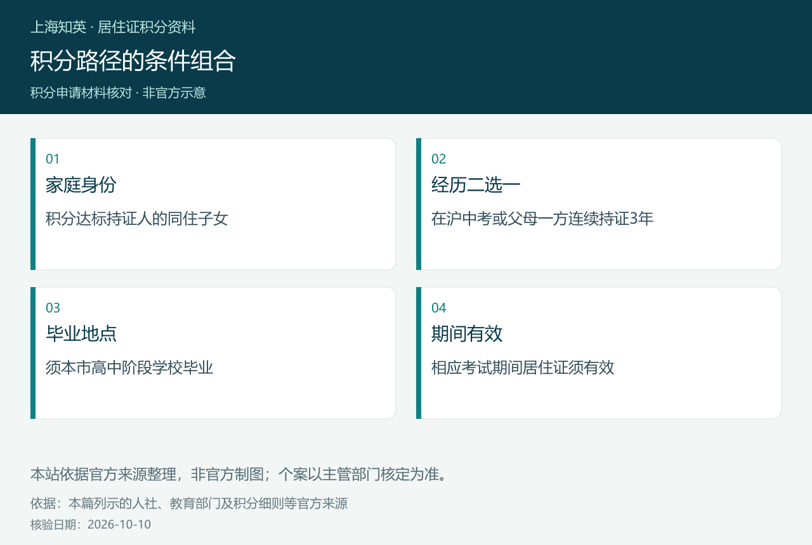Click the text '在沪中考或父母一方连续持证3年'
The width and height of the screenshot is (812, 545).
(x=542, y=219)
